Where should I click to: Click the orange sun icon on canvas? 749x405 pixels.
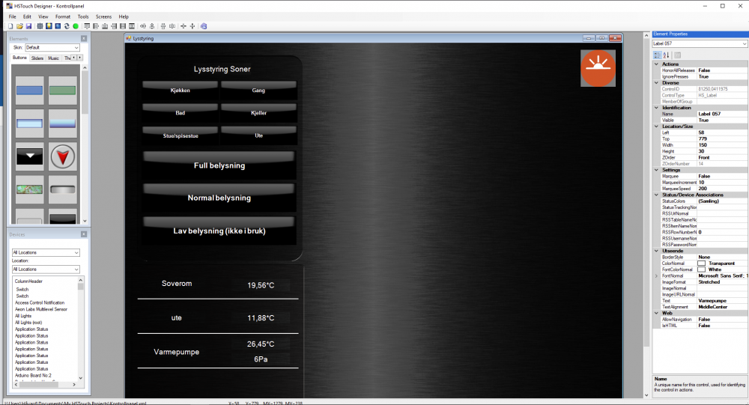point(598,68)
